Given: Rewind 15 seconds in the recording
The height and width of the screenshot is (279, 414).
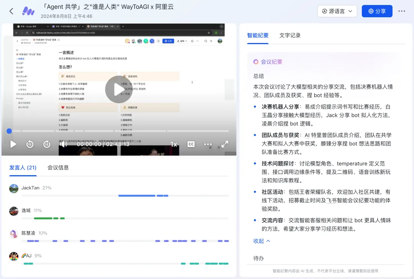Looking at the screenshot, I should (x=30, y=144).
